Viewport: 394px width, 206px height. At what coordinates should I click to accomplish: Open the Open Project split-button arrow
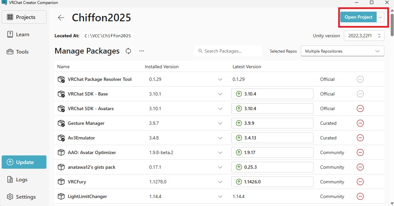[x=380, y=17]
